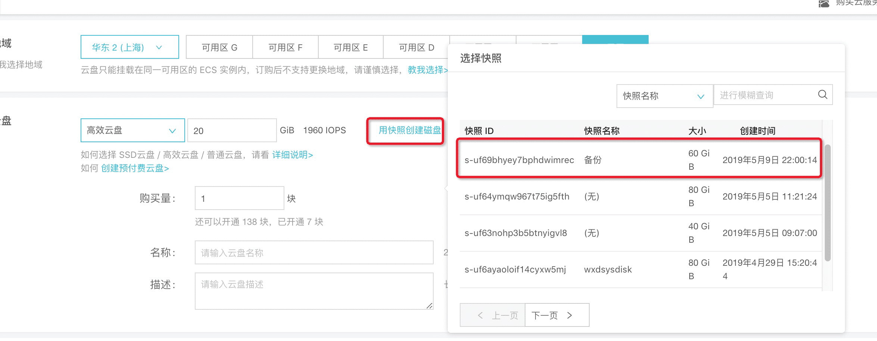
Task: Switch to availability zone 可用区 D
Action: [x=416, y=47]
